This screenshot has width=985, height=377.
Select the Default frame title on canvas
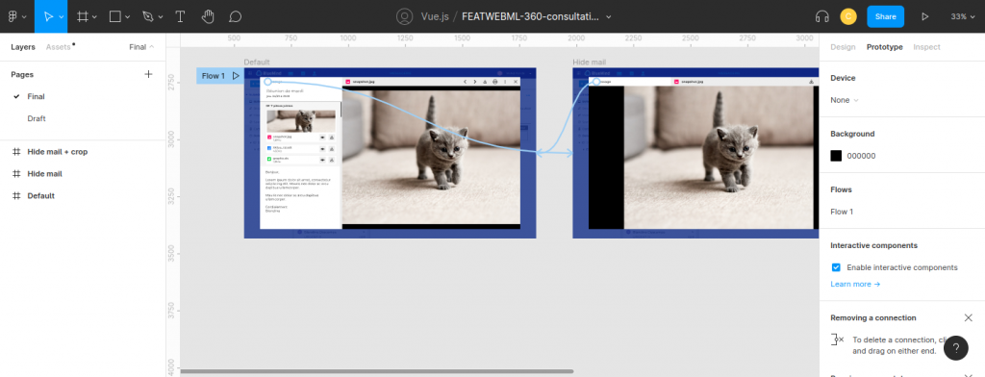click(x=257, y=62)
